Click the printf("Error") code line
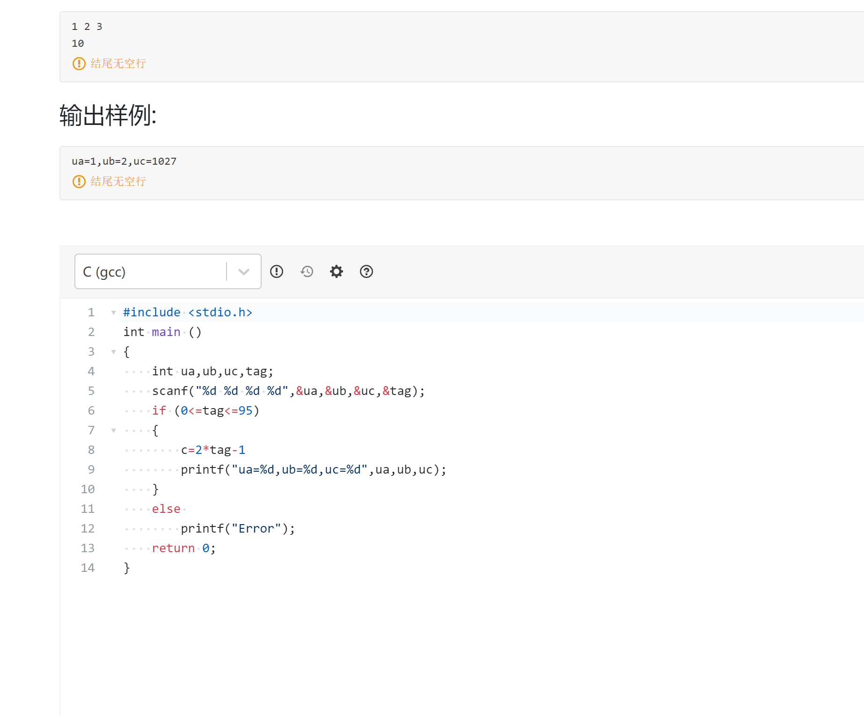Screen dimensions: 864x716 238,529
